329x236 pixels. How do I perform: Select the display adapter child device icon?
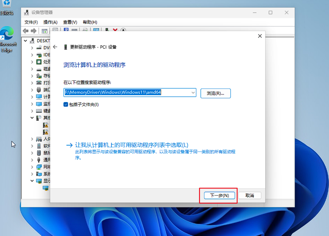45,188
